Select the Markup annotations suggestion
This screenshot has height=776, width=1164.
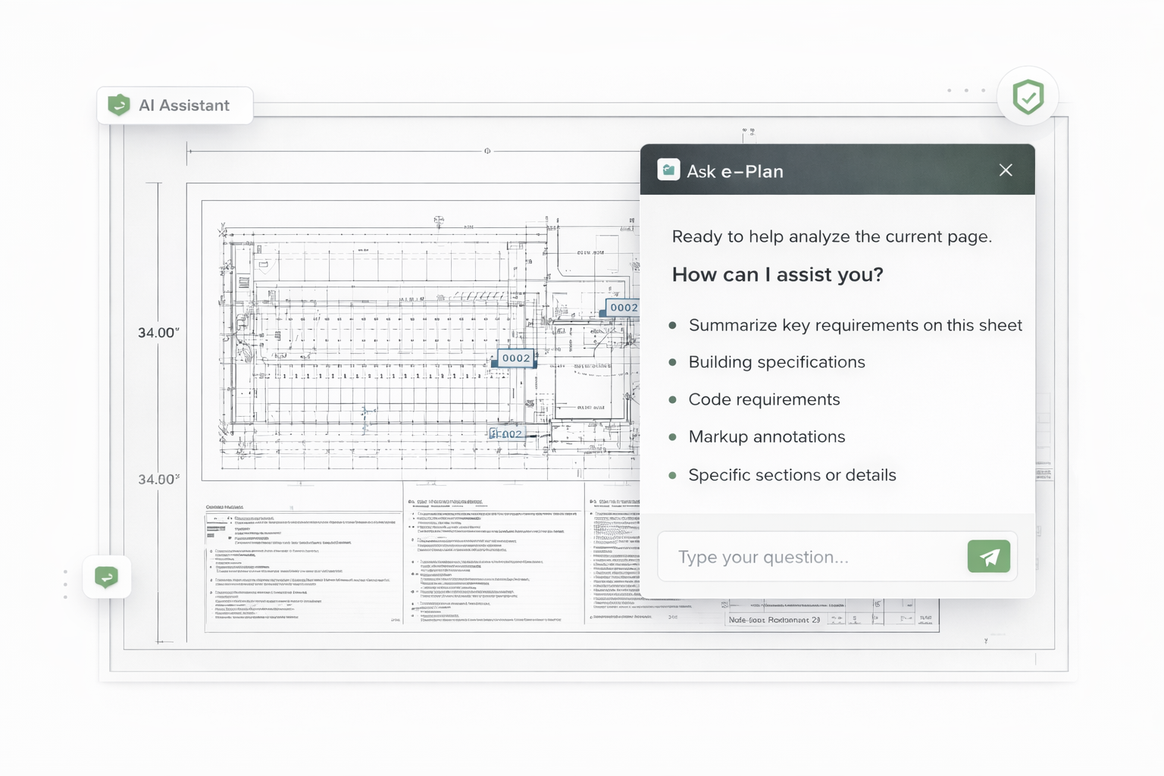pos(766,436)
